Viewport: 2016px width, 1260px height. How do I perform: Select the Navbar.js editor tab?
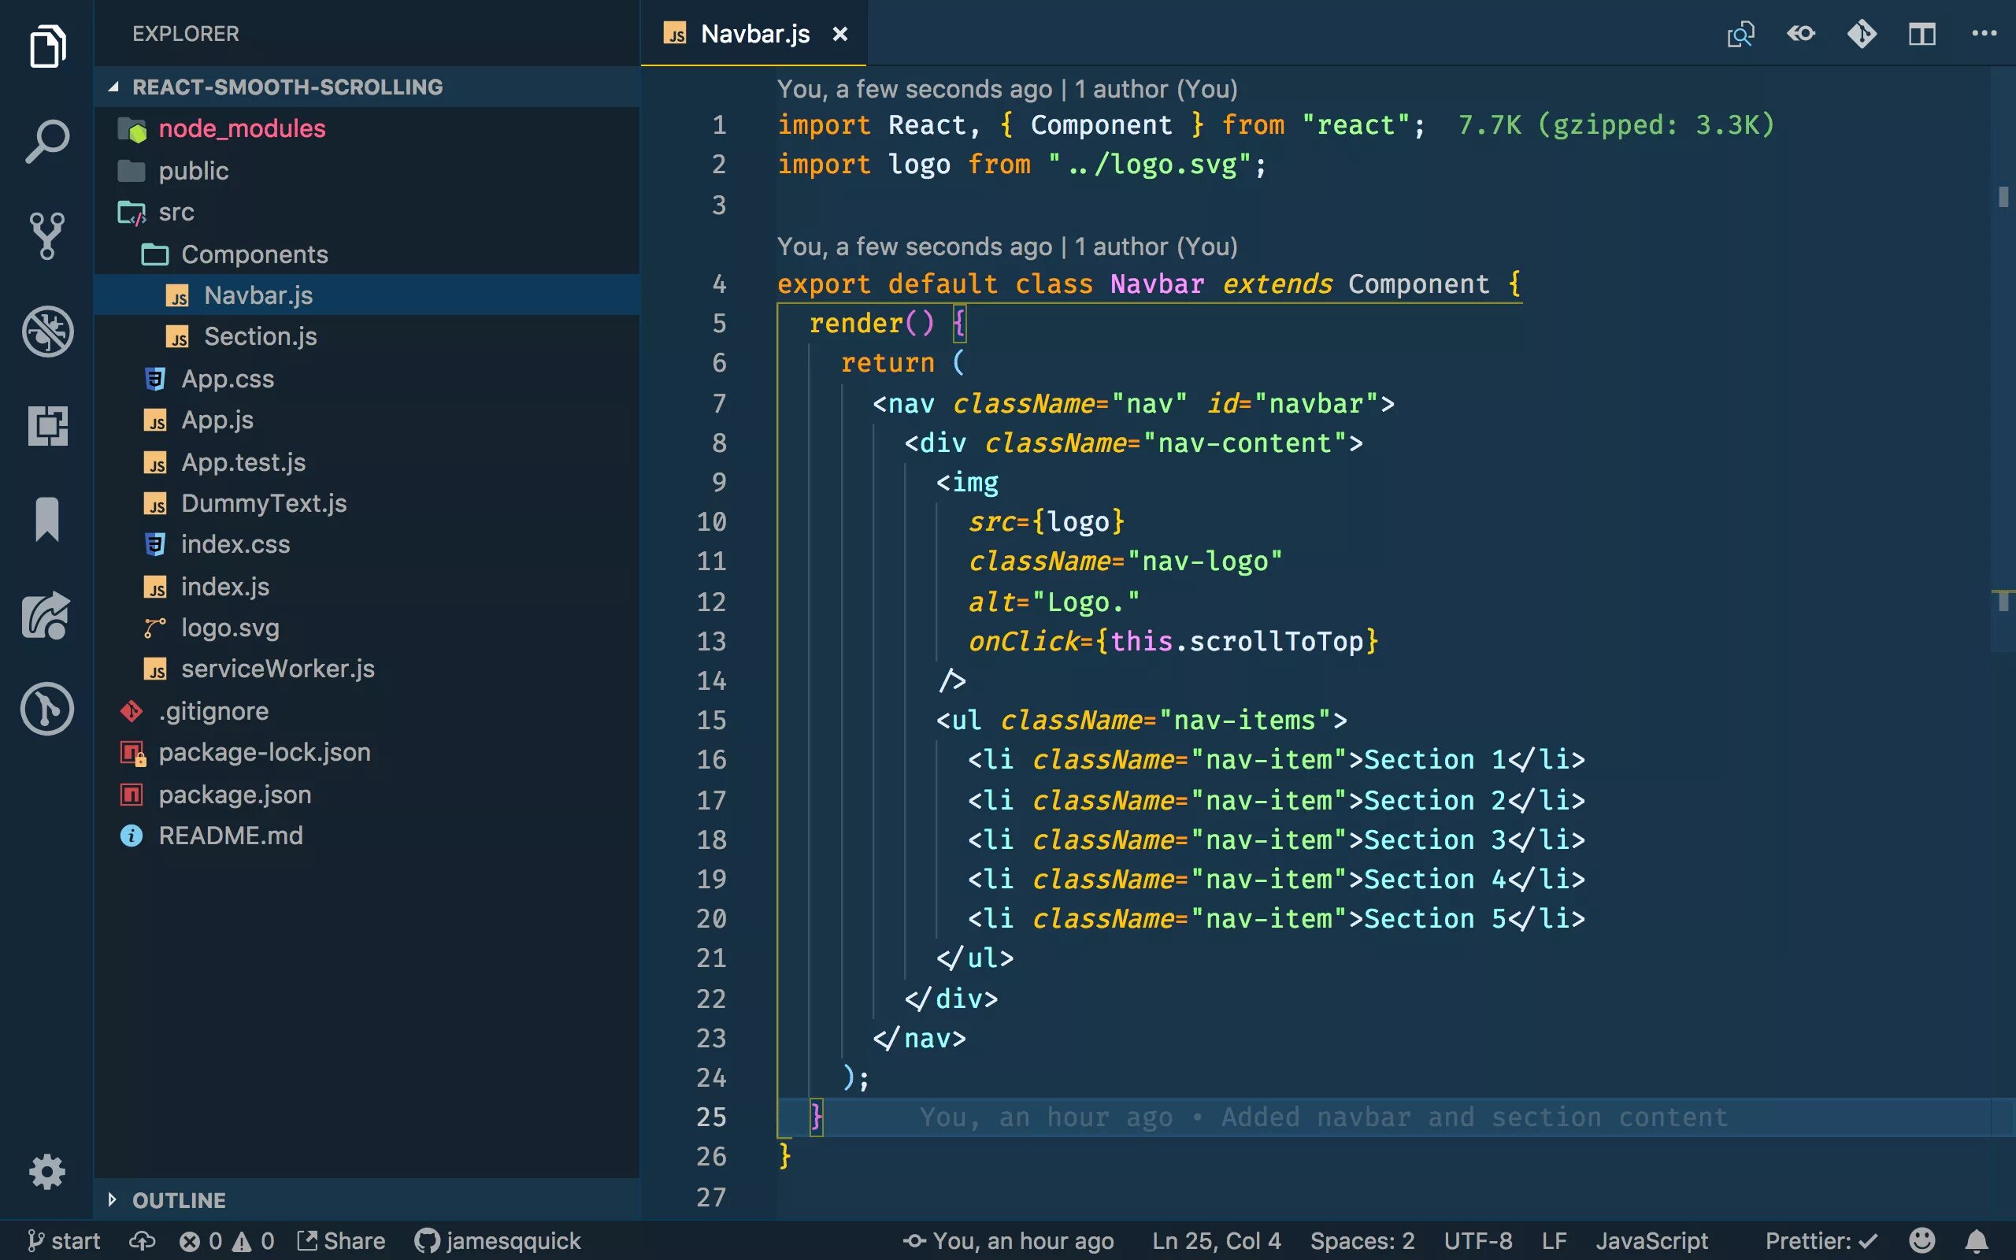tap(753, 33)
